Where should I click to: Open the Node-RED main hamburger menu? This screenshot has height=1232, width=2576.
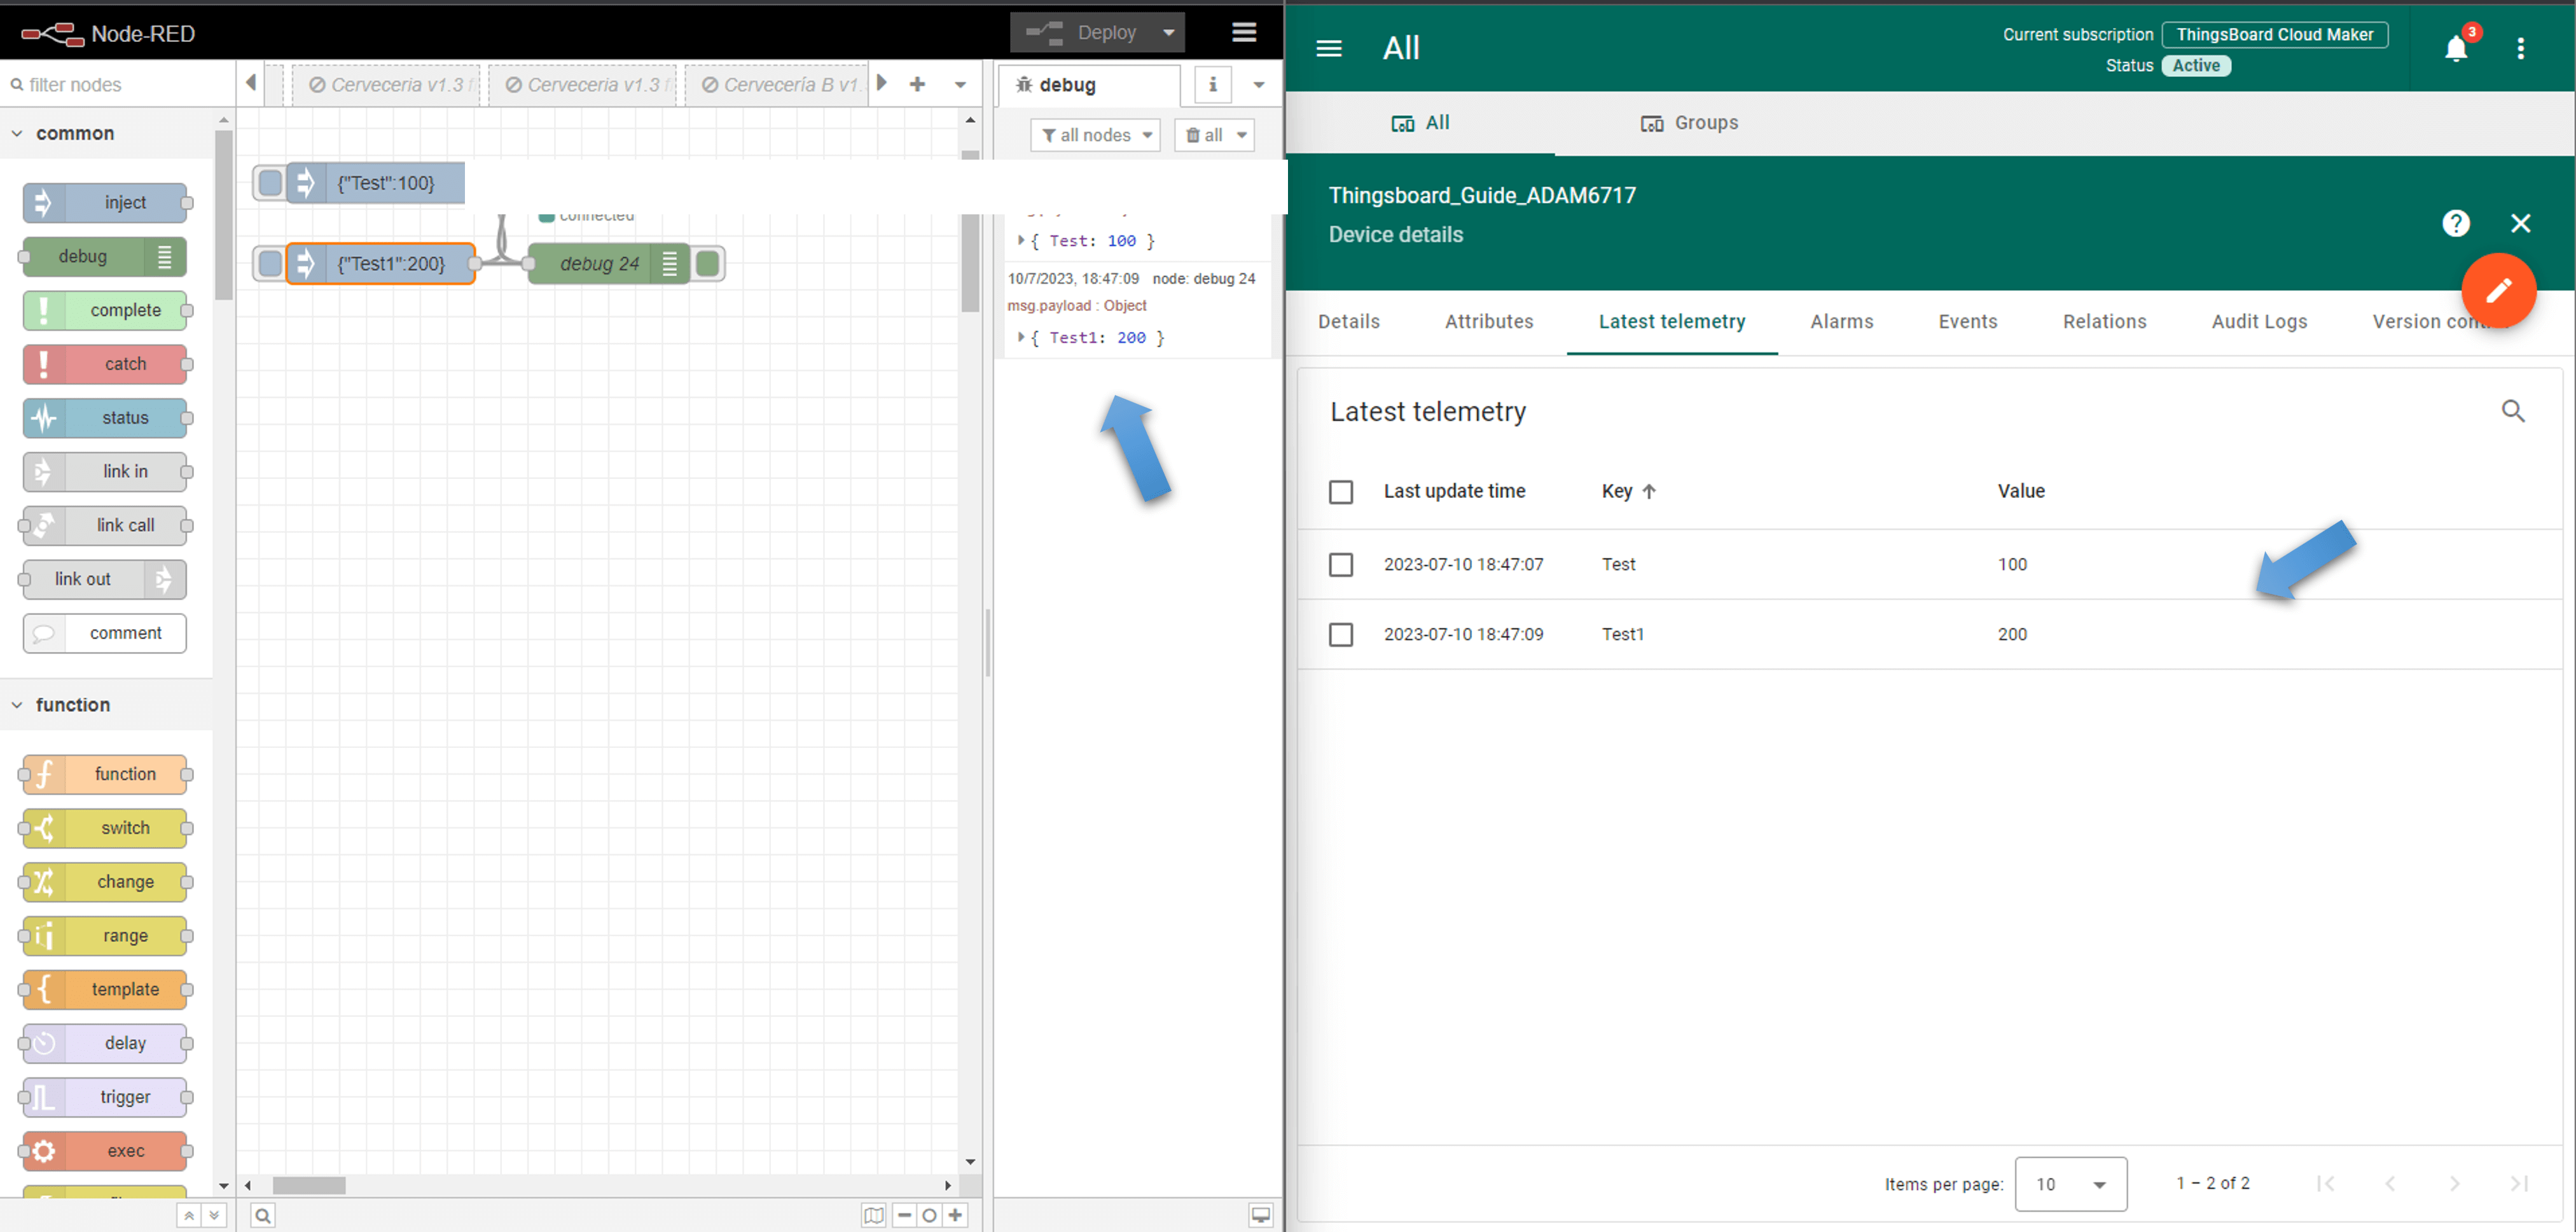tap(1243, 33)
